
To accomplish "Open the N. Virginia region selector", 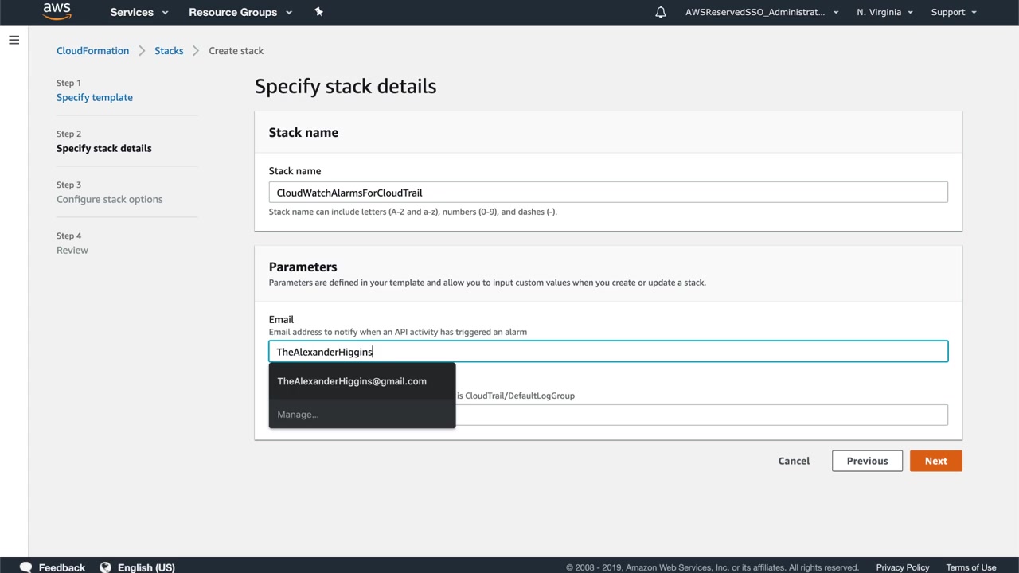I will (x=884, y=12).
